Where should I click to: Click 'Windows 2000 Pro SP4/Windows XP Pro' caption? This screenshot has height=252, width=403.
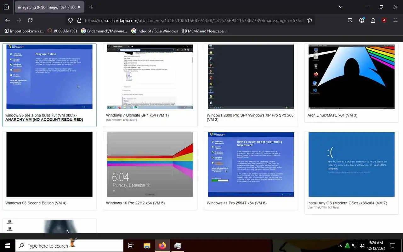coord(250,117)
